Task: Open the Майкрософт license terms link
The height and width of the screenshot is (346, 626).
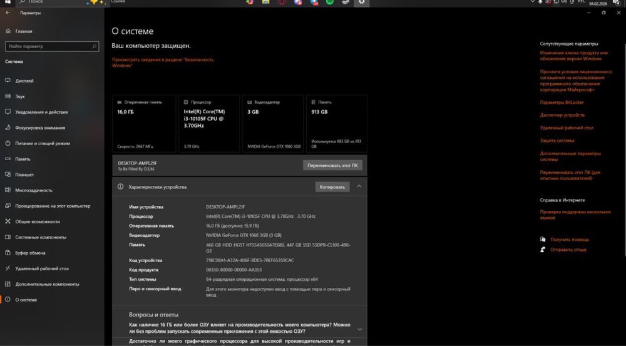Action: point(576,81)
